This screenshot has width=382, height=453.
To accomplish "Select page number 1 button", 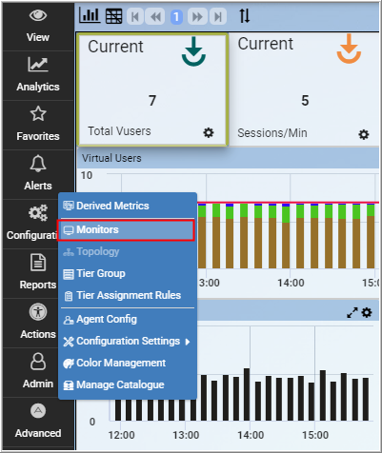I will click(176, 16).
